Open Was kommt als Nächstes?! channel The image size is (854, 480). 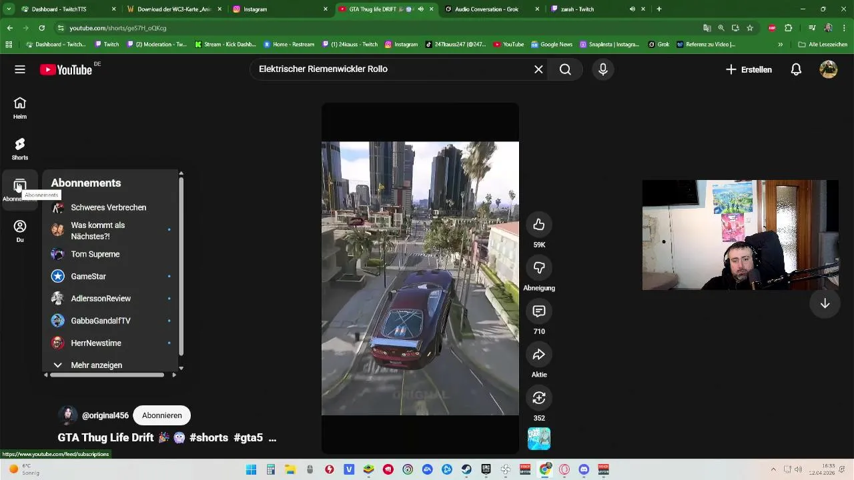coord(110,231)
